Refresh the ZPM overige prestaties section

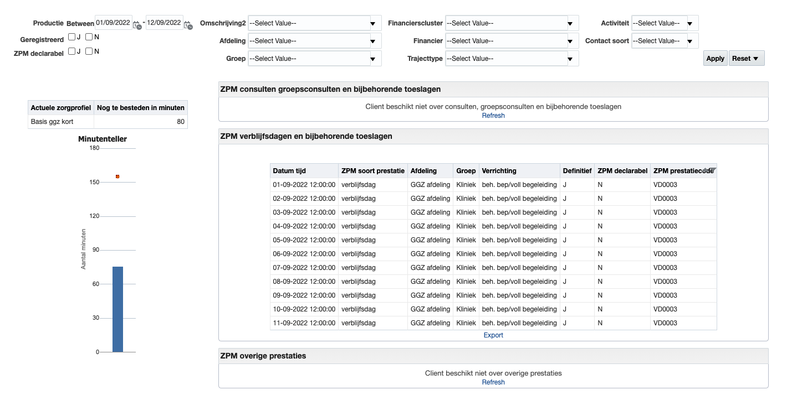[493, 382]
